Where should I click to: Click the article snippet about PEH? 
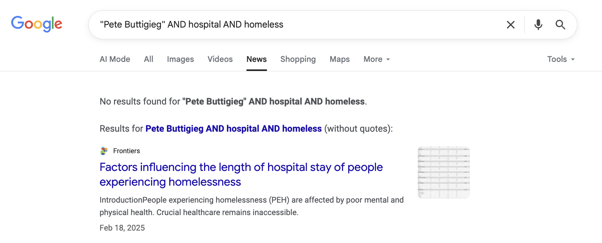pyautogui.click(x=251, y=206)
